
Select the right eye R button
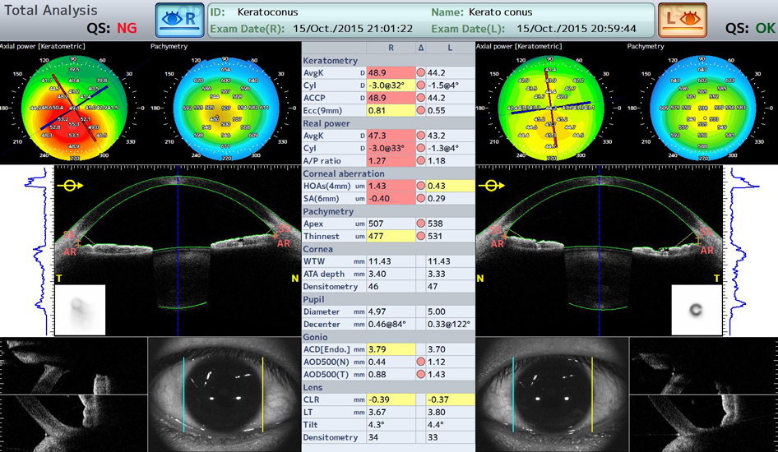pyautogui.click(x=179, y=20)
